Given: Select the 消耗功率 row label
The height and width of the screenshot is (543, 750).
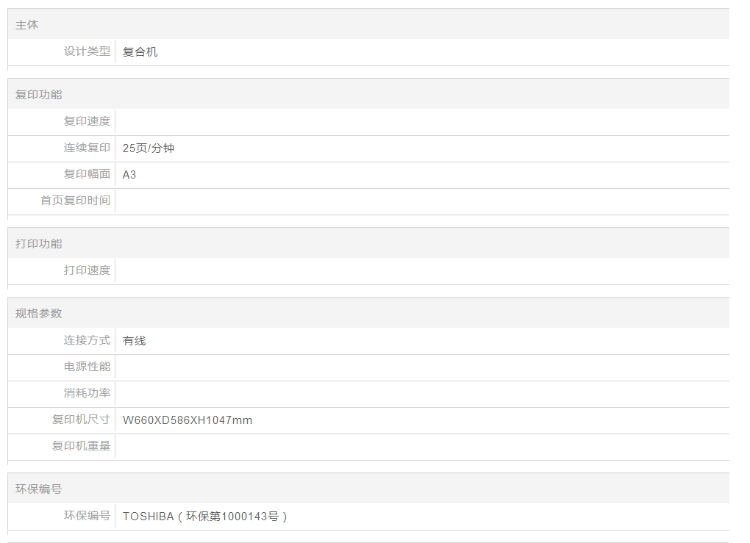Looking at the screenshot, I should pos(87,393).
